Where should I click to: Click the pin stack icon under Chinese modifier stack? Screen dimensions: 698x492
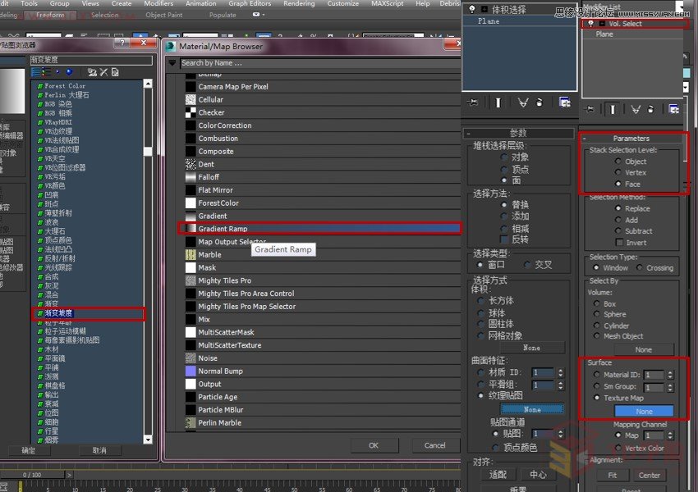(472, 102)
